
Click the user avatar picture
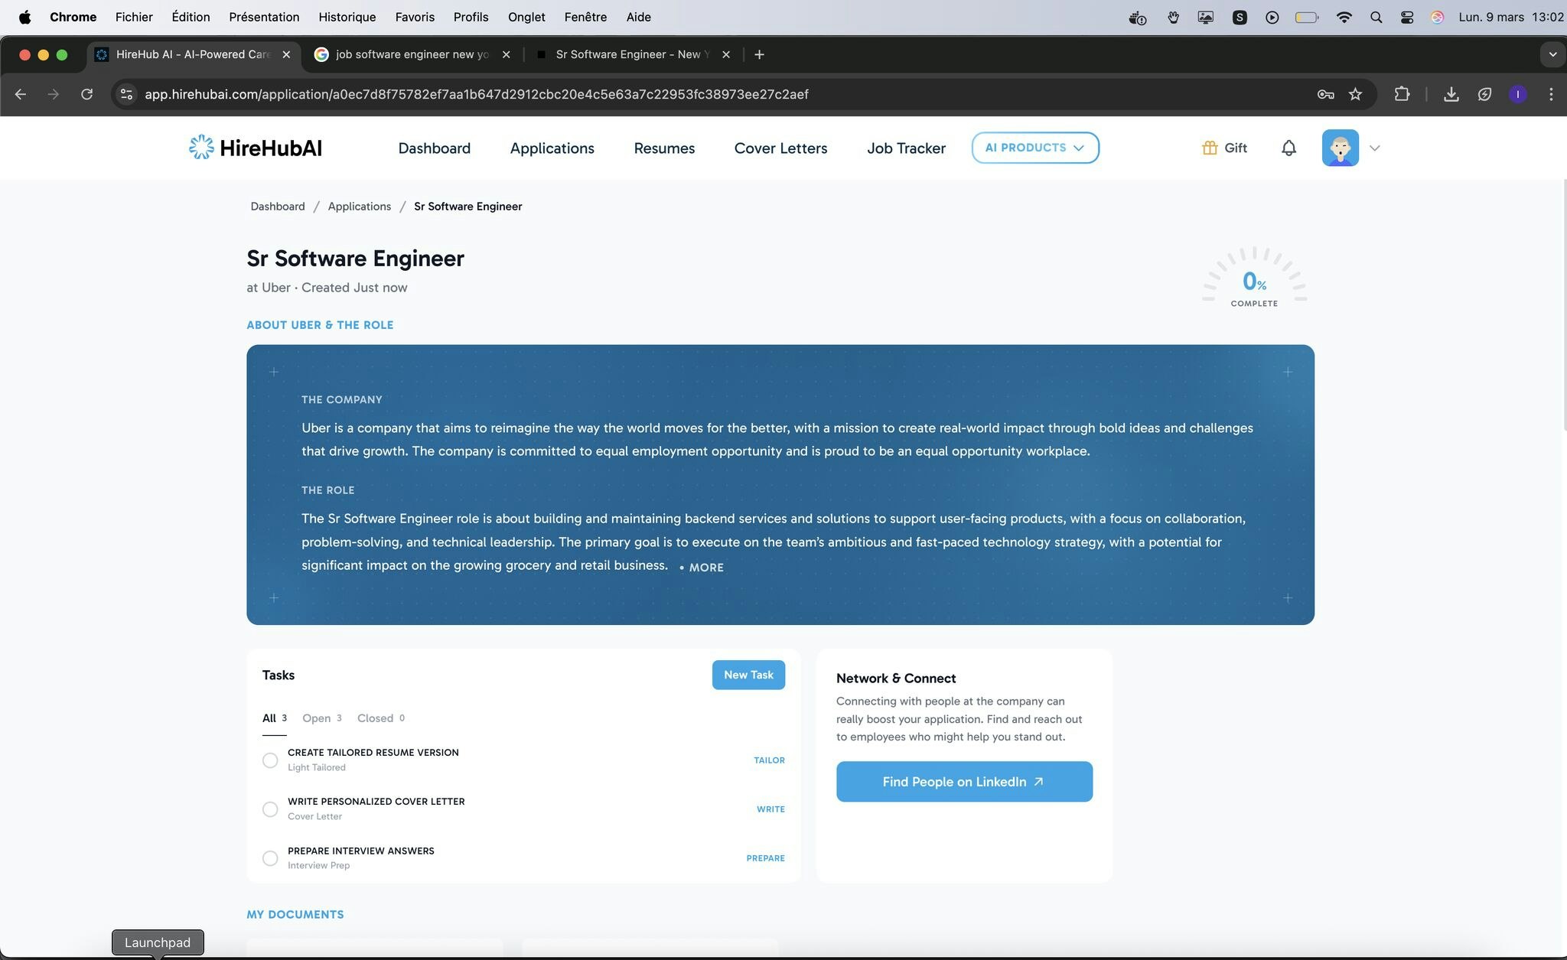[1340, 148]
